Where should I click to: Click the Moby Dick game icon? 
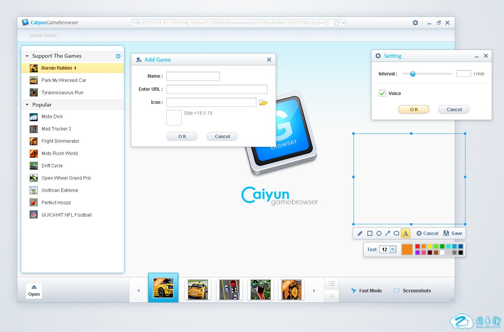34,117
